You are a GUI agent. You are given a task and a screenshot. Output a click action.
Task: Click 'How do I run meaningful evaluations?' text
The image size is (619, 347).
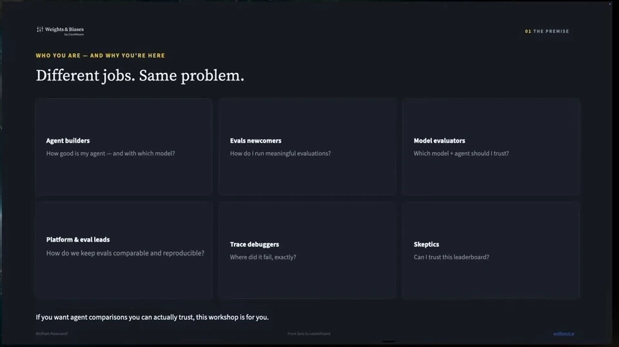[280, 153]
